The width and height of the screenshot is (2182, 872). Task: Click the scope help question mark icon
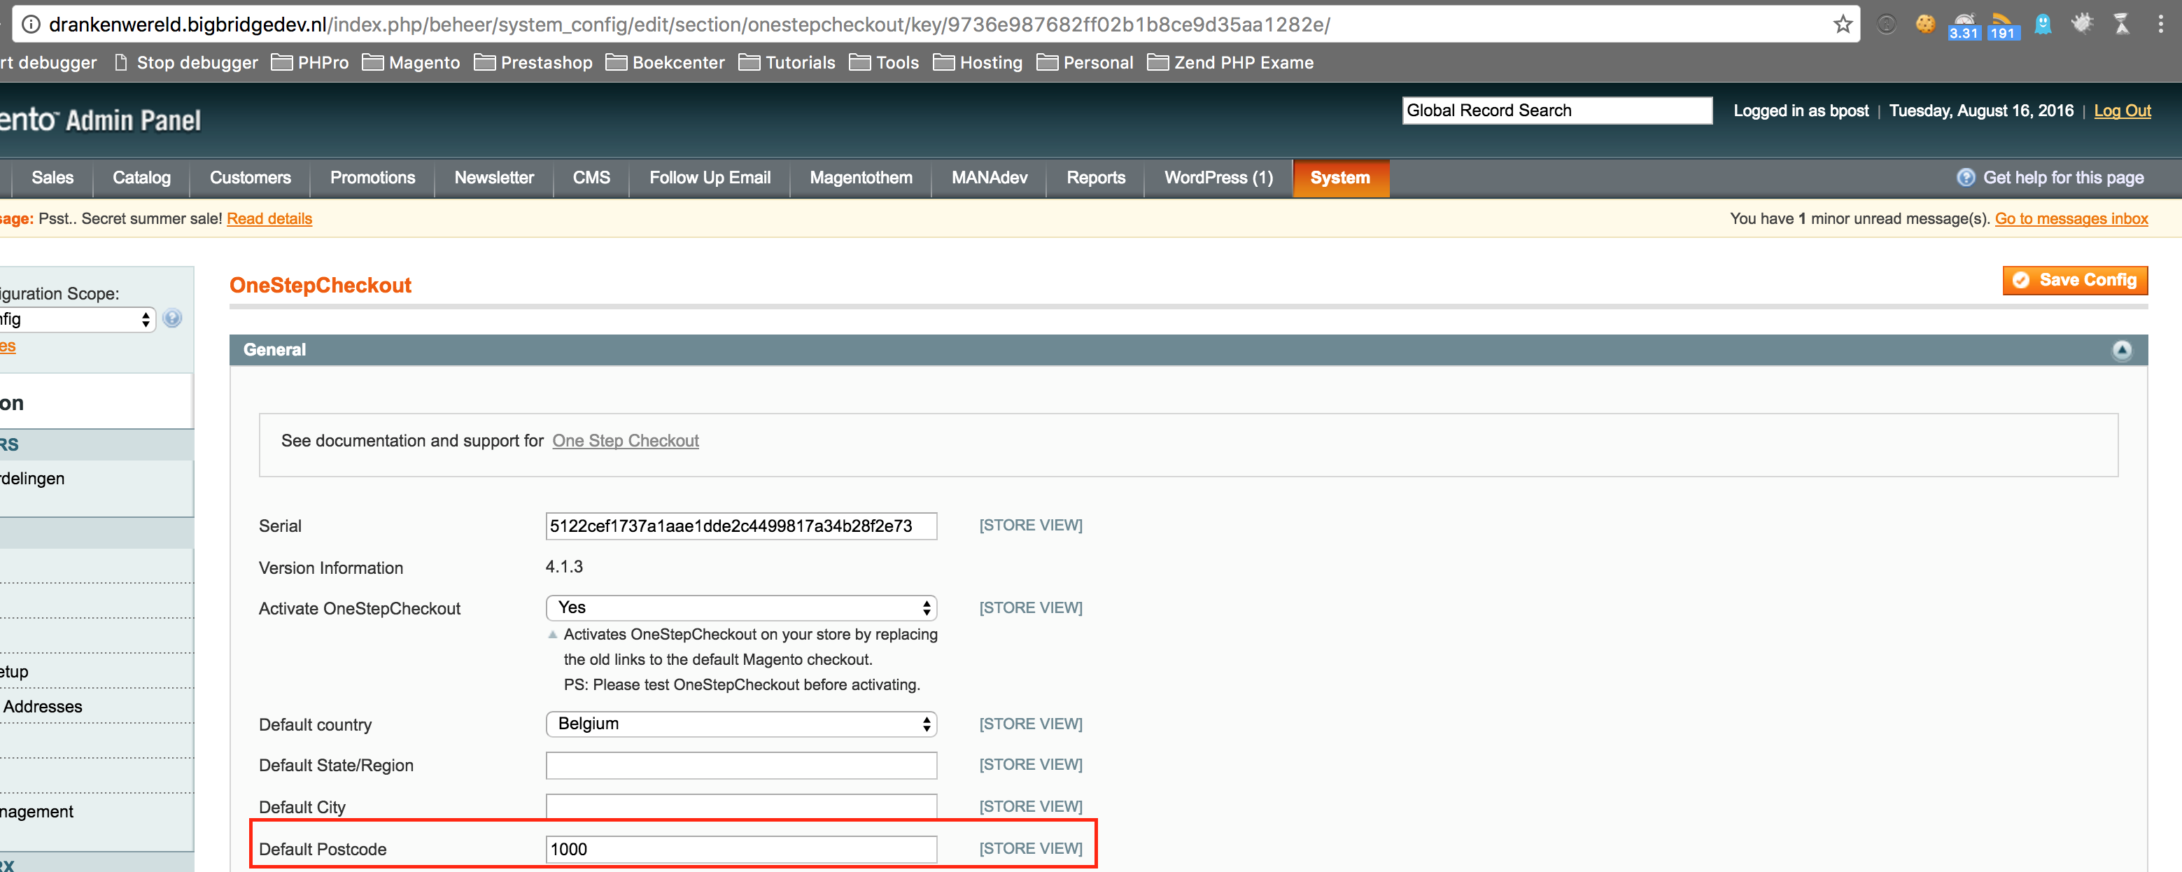tap(172, 318)
